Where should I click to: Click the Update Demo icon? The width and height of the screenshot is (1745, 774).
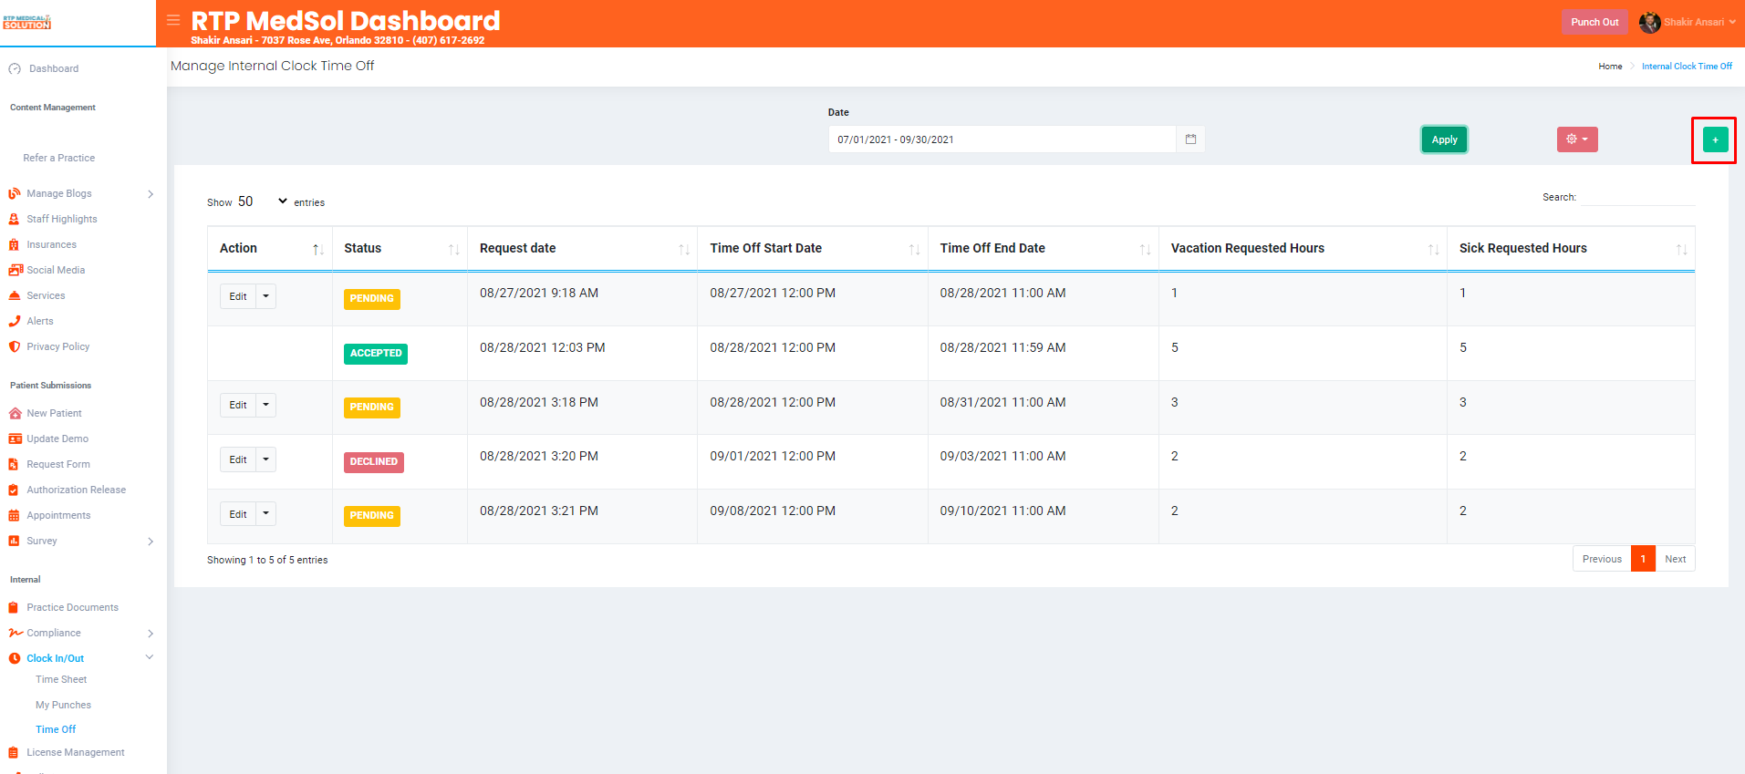[x=15, y=439]
